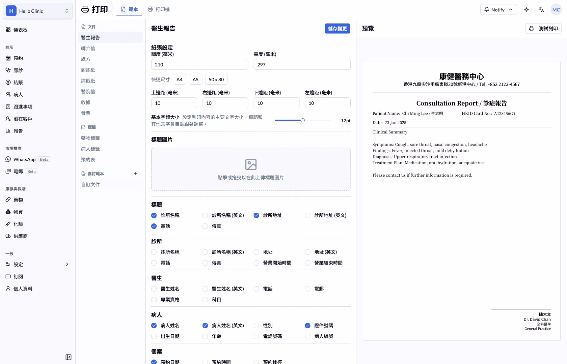Toggle light/dark theme sun icon

[526, 9]
